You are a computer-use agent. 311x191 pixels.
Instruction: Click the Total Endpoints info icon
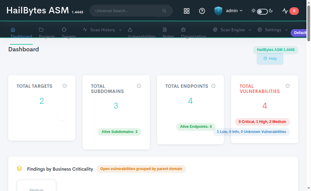pyautogui.click(x=213, y=86)
